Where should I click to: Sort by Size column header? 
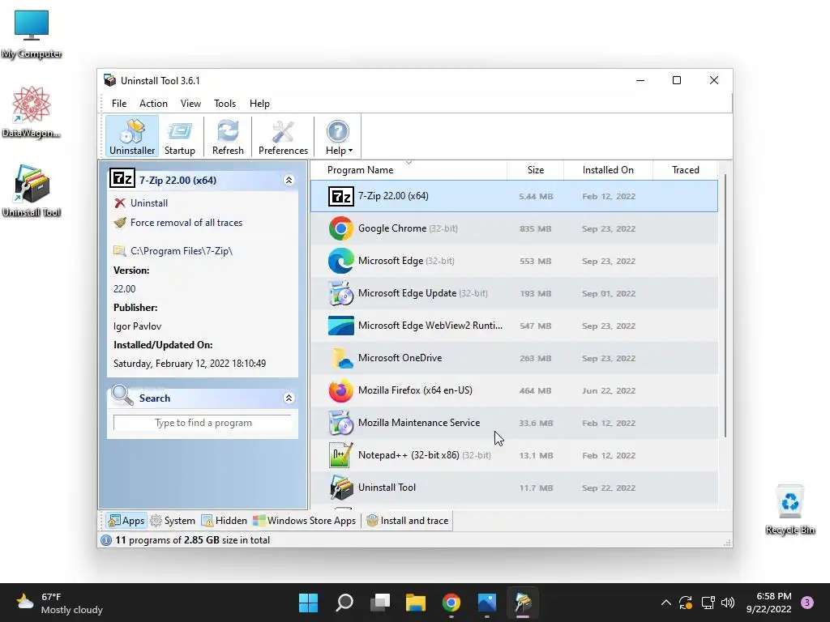(x=536, y=170)
